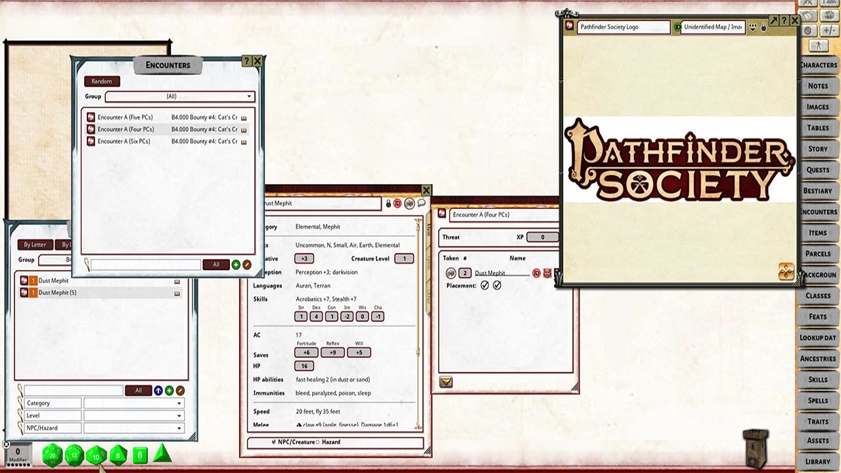Roll the green d12 die

click(x=74, y=454)
